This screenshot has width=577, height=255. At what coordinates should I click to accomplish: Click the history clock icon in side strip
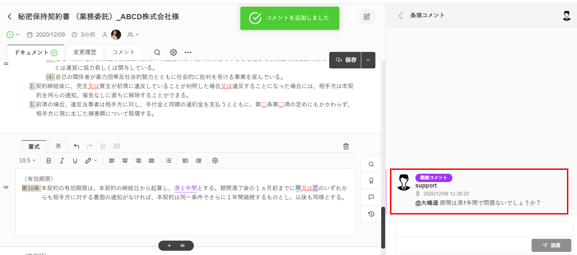point(371,214)
